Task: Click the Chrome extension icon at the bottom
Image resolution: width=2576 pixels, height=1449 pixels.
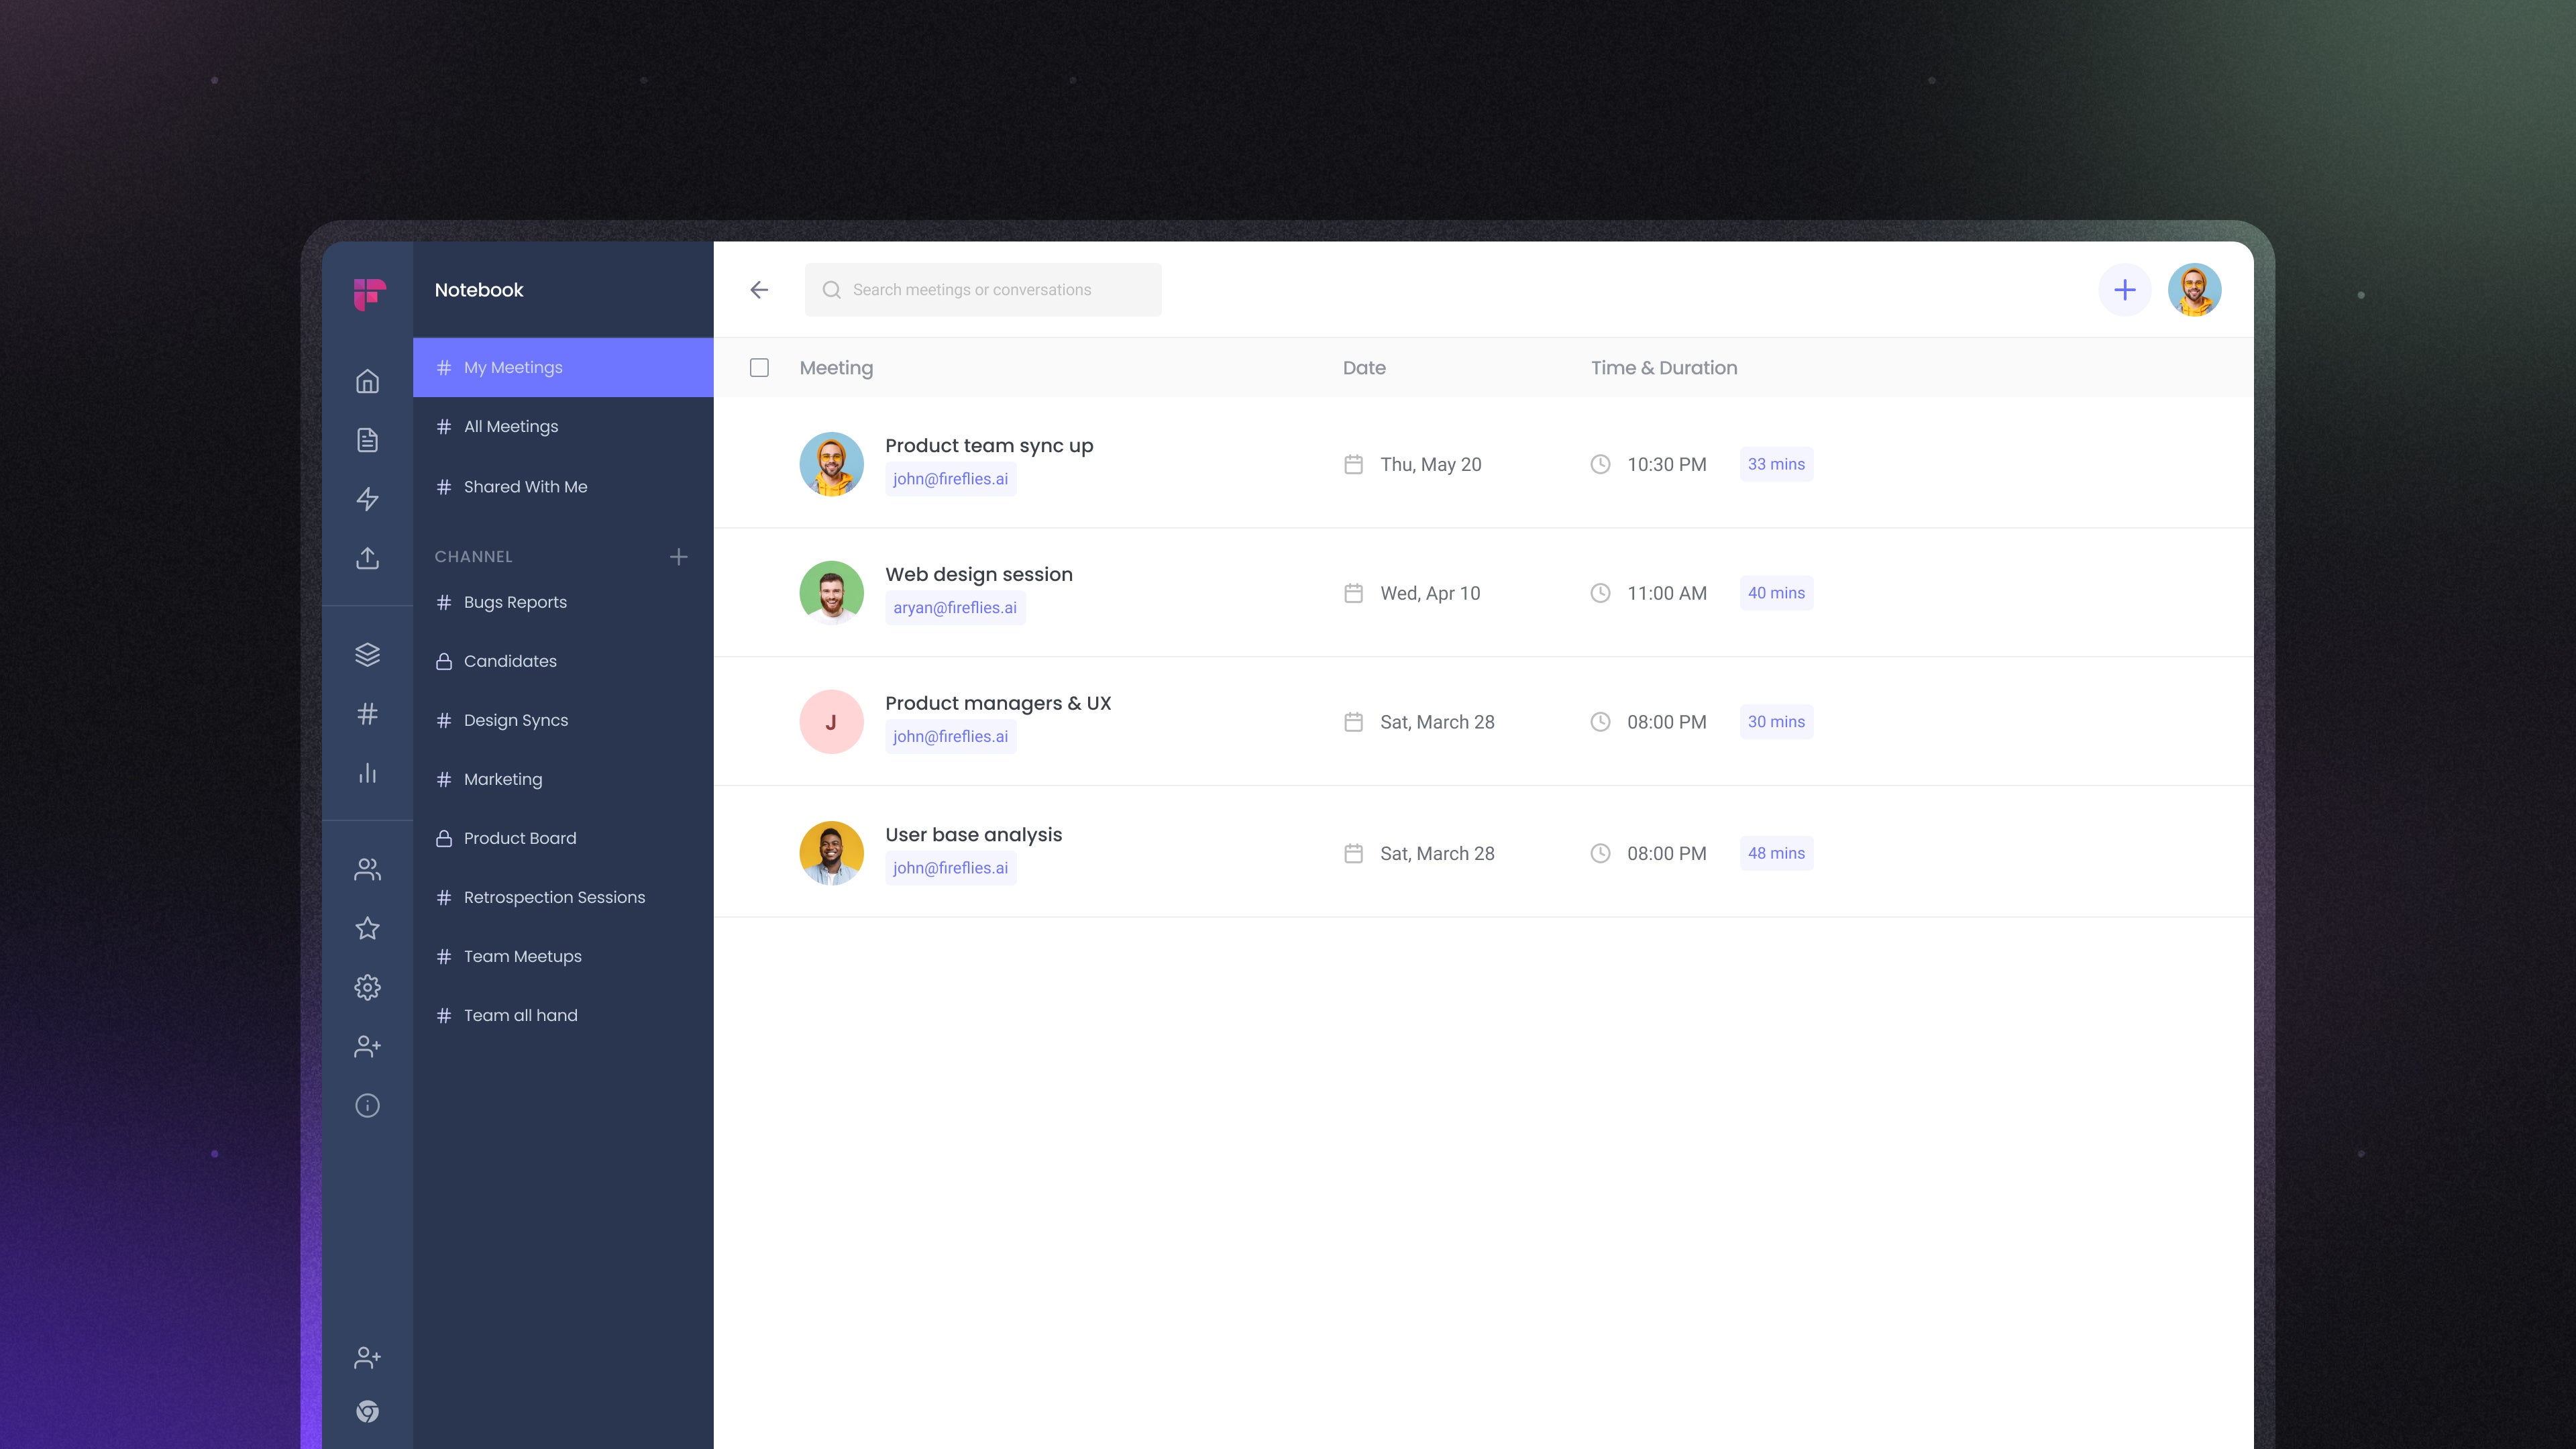Action: coord(367,1411)
